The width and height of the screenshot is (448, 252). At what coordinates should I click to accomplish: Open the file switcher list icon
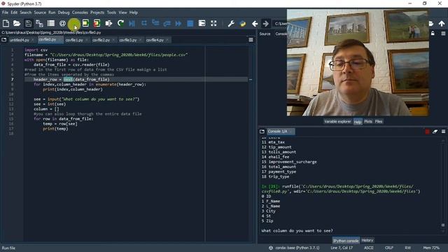coord(51,23)
